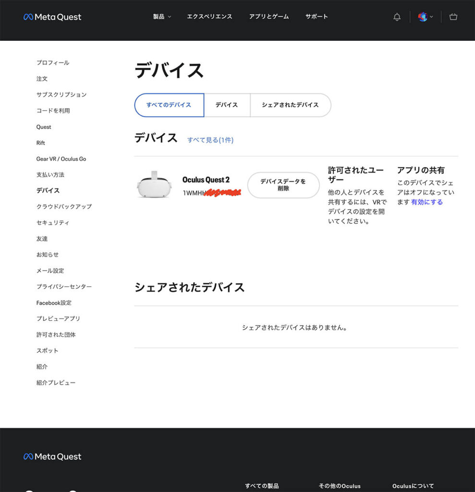Open the エクスペリエンス menu item
Image resolution: width=475 pixels, height=492 pixels.
tap(209, 17)
